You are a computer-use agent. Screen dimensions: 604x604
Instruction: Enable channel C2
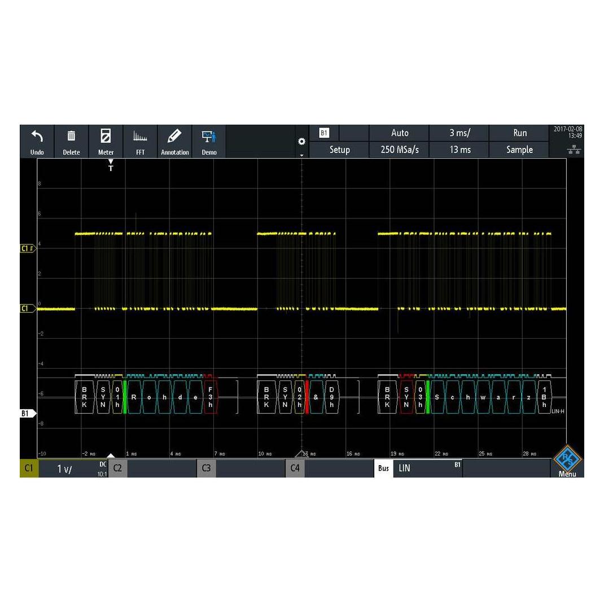pyautogui.click(x=118, y=469)
